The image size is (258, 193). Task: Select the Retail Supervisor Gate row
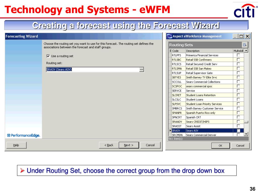tap(206, 73)
